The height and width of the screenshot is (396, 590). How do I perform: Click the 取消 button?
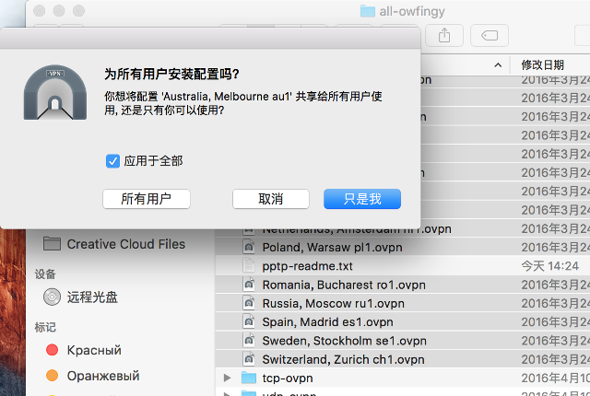coord(270,199)
